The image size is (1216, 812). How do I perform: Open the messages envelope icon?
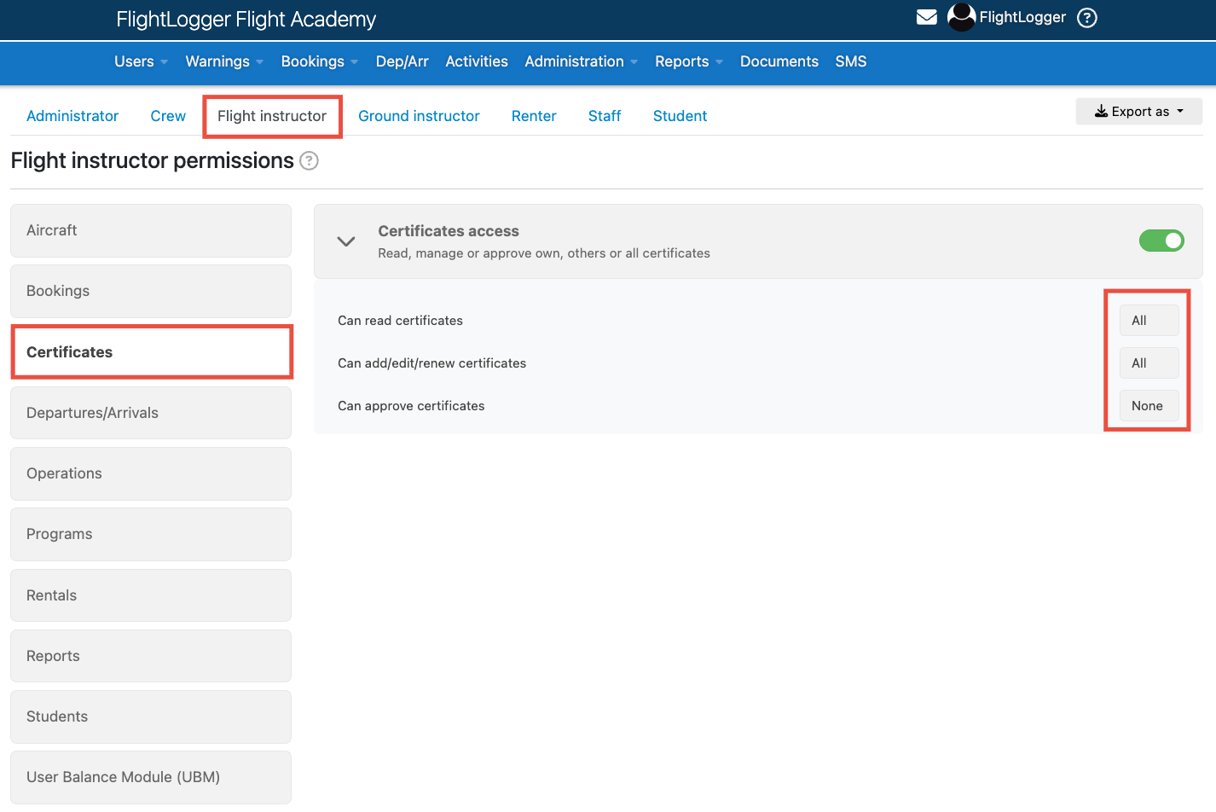click(x=926, y=16)
